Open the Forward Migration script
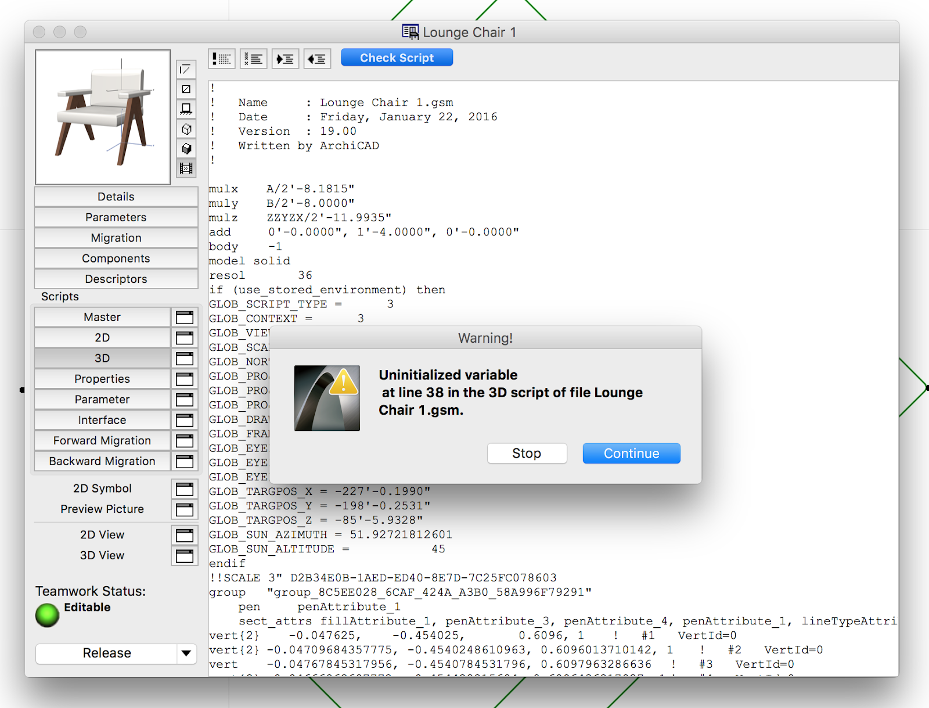929x708 pixels. point(102,441)
